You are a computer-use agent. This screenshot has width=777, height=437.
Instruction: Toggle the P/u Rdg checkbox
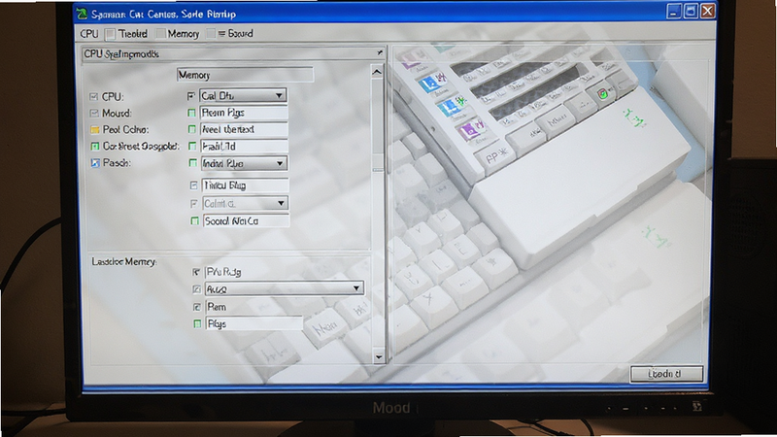pyautogui.click(x=196, y=272)
